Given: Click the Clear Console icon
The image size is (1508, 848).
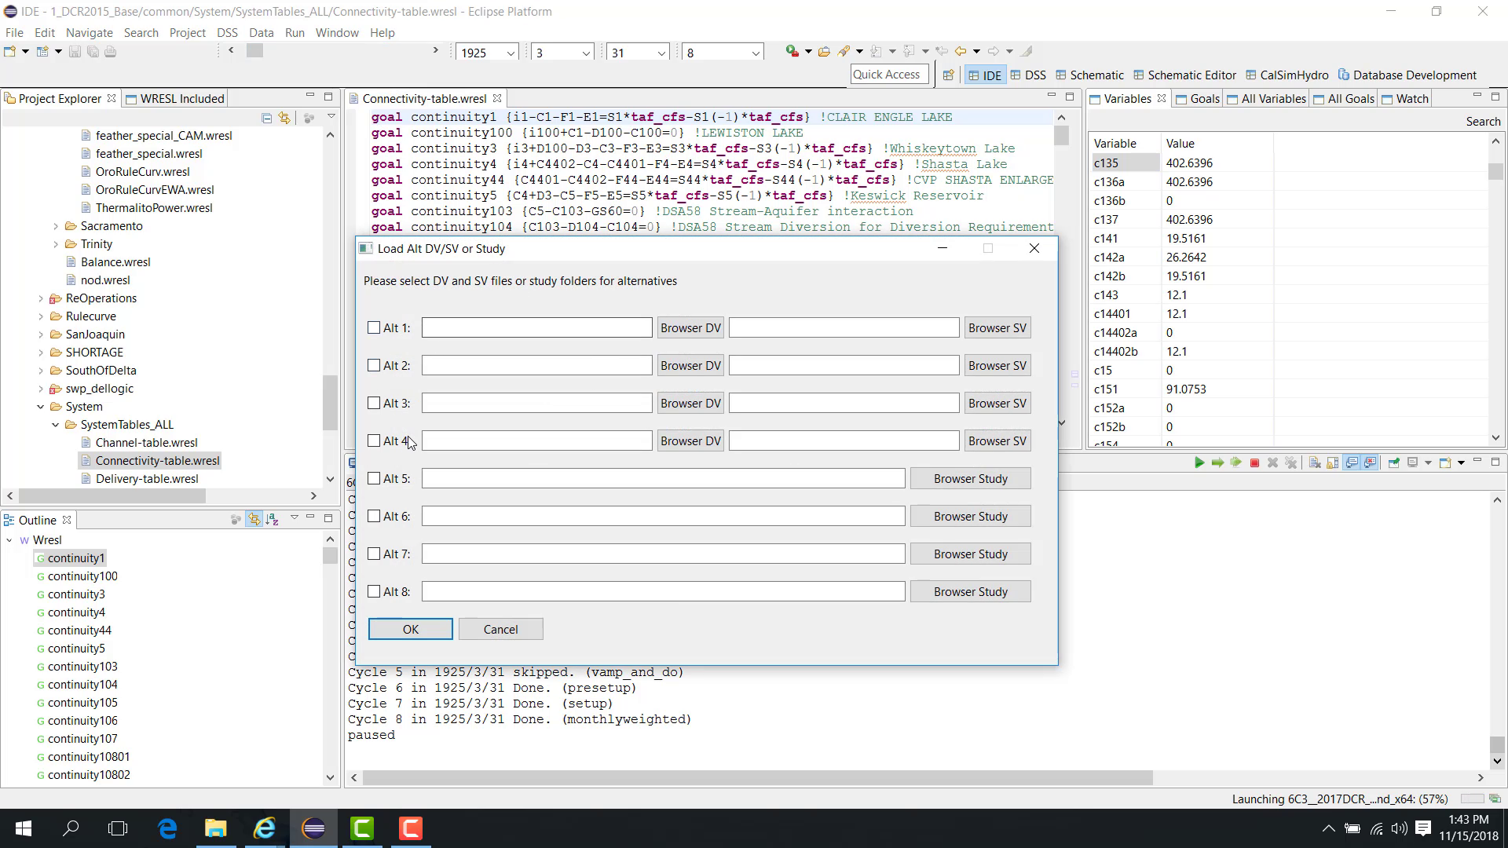Looking at the screenshot, I should coord(1315,462).
